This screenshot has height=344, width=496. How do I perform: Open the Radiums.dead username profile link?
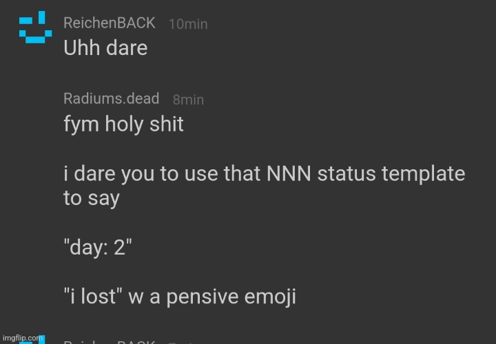click(111, 98)
